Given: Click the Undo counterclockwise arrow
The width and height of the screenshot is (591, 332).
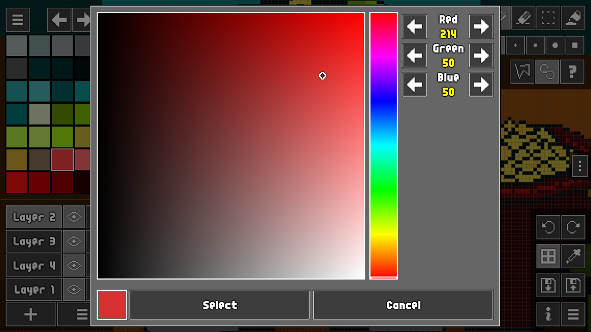Looking at the screenshot, I should click(x=548, y=227).
